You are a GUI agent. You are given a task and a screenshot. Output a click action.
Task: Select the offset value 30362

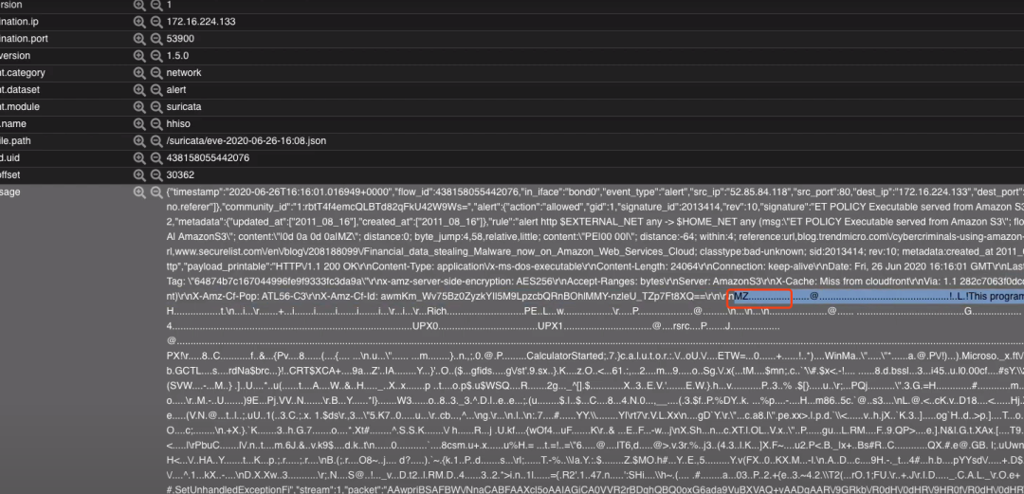coord(180,175)
